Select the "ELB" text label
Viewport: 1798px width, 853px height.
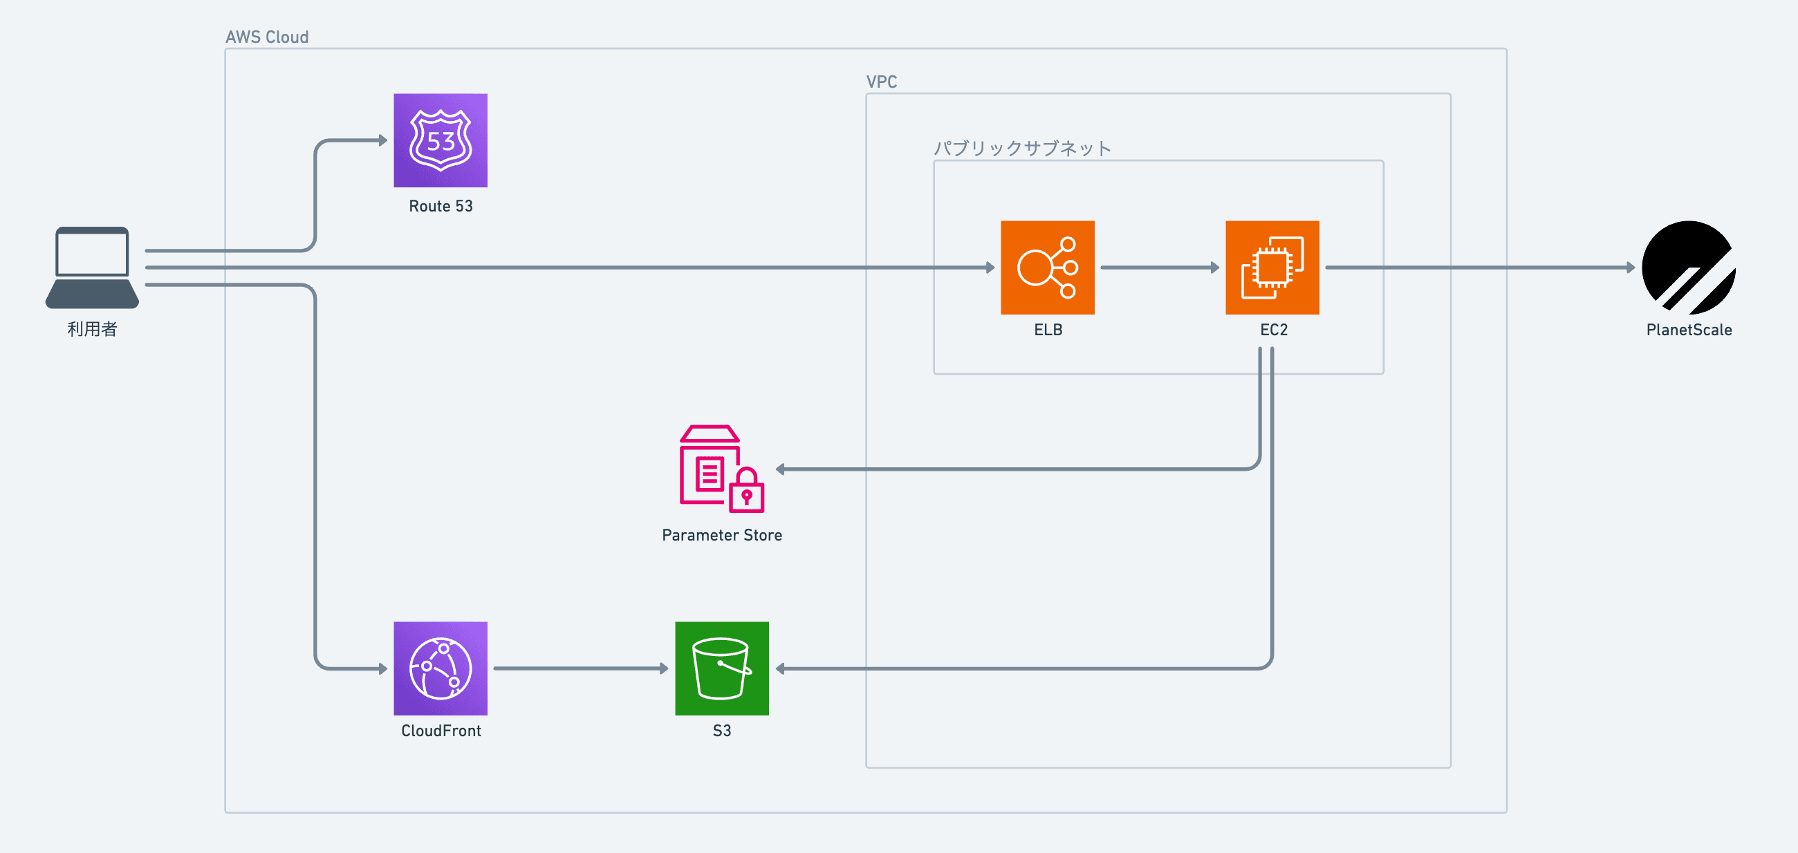(1048, 330)
